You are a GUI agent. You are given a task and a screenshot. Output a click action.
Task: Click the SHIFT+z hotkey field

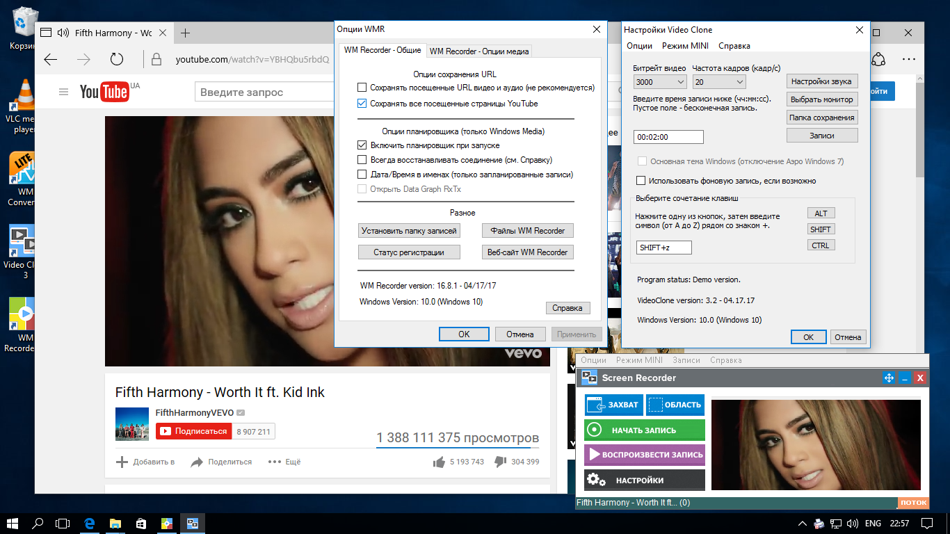click(663, 248)
